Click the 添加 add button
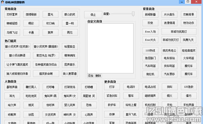The width and height of the screenshot is (203, 124). click(x=90, y=75)
